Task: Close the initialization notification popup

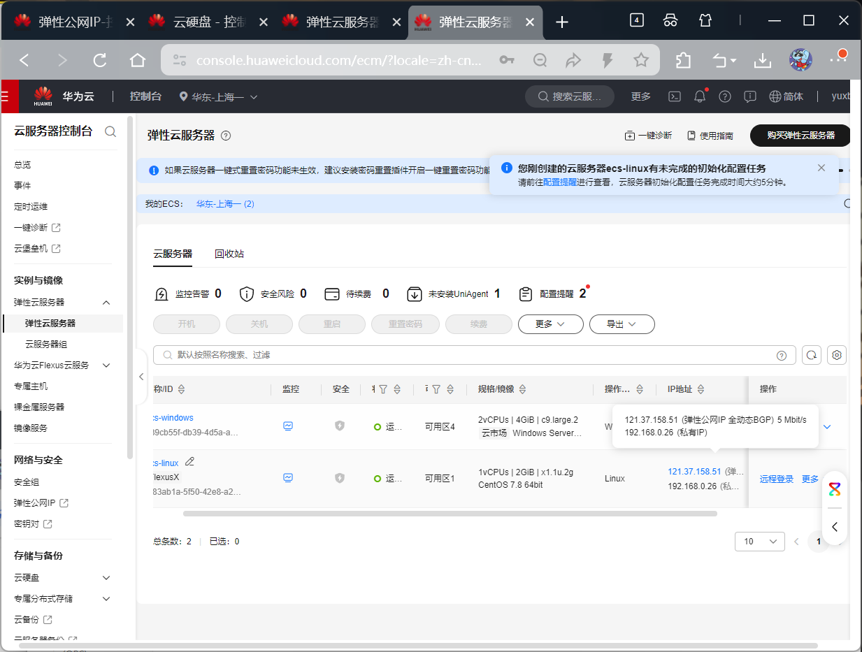Action: tap(821, 168)
